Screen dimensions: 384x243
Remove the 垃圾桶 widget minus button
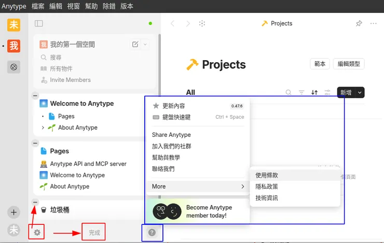pos(35,202)
